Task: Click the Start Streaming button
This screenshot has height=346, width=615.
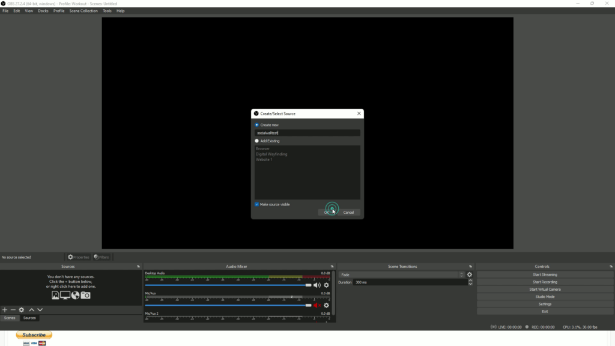Action: coord(545,274)
